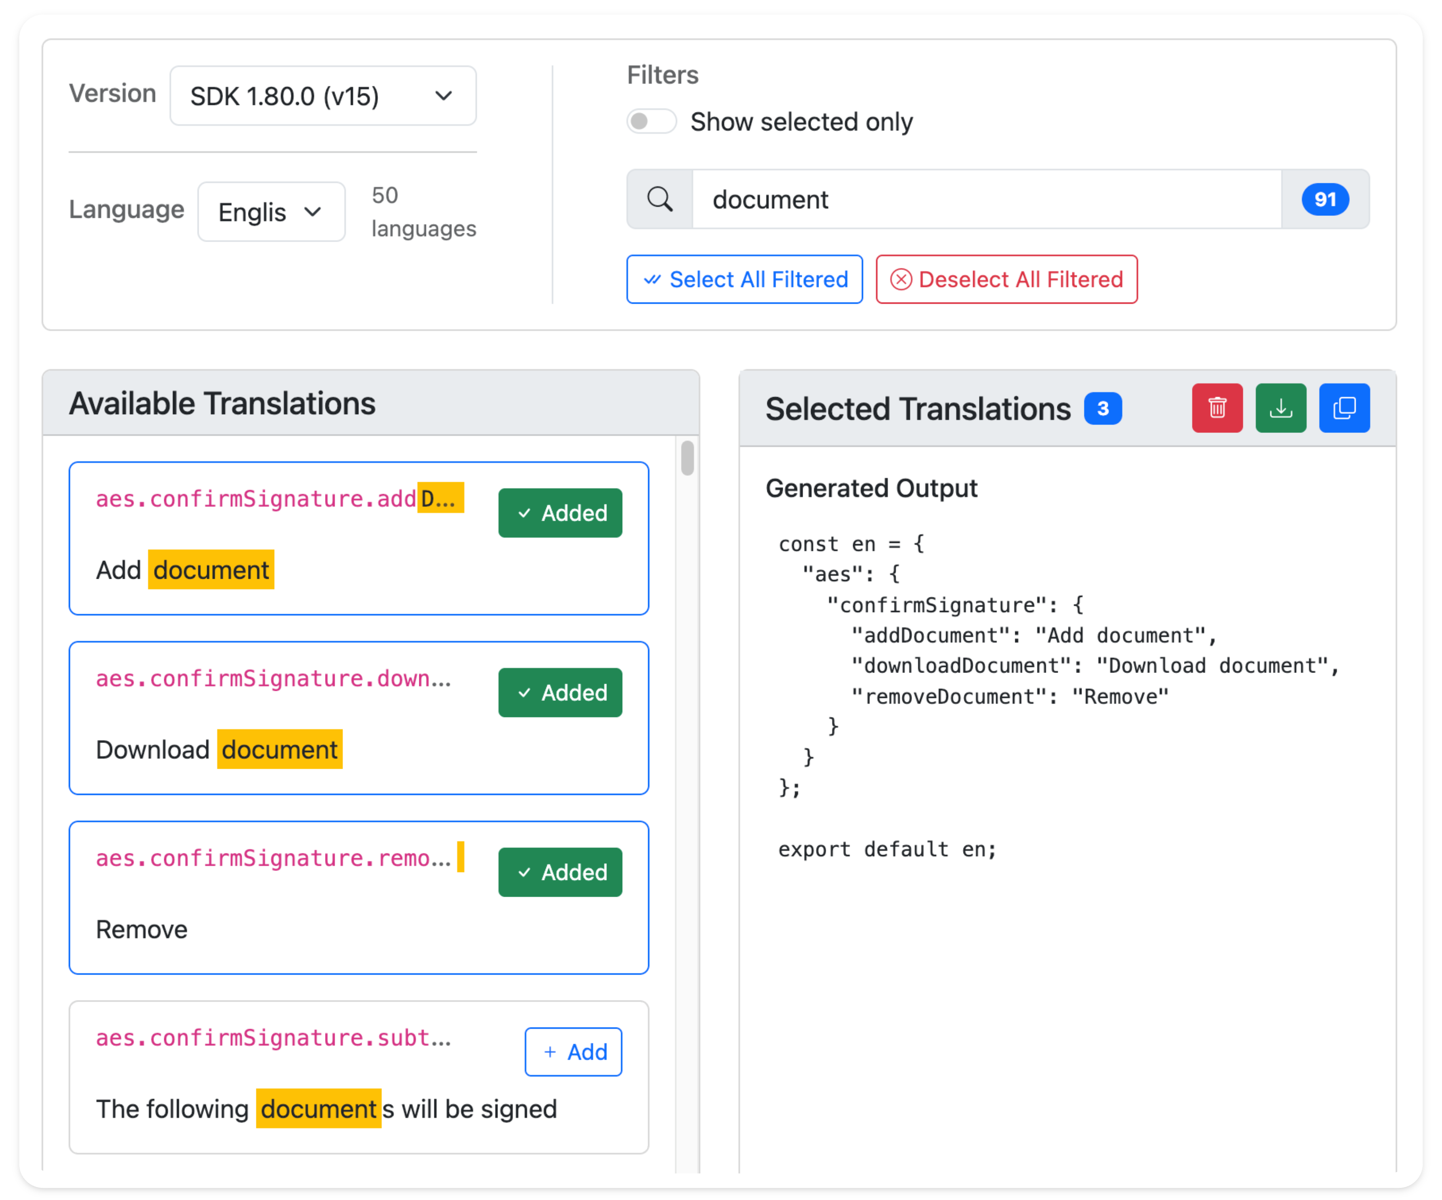Unselect Download document using its Added button
The width and height of the screenshot is (1442, 1200).
tap(560, 692)
